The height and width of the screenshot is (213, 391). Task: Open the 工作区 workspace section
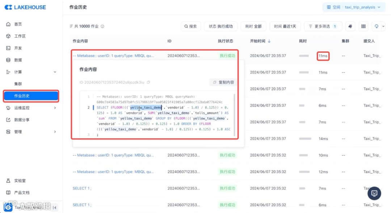(20, 36)
